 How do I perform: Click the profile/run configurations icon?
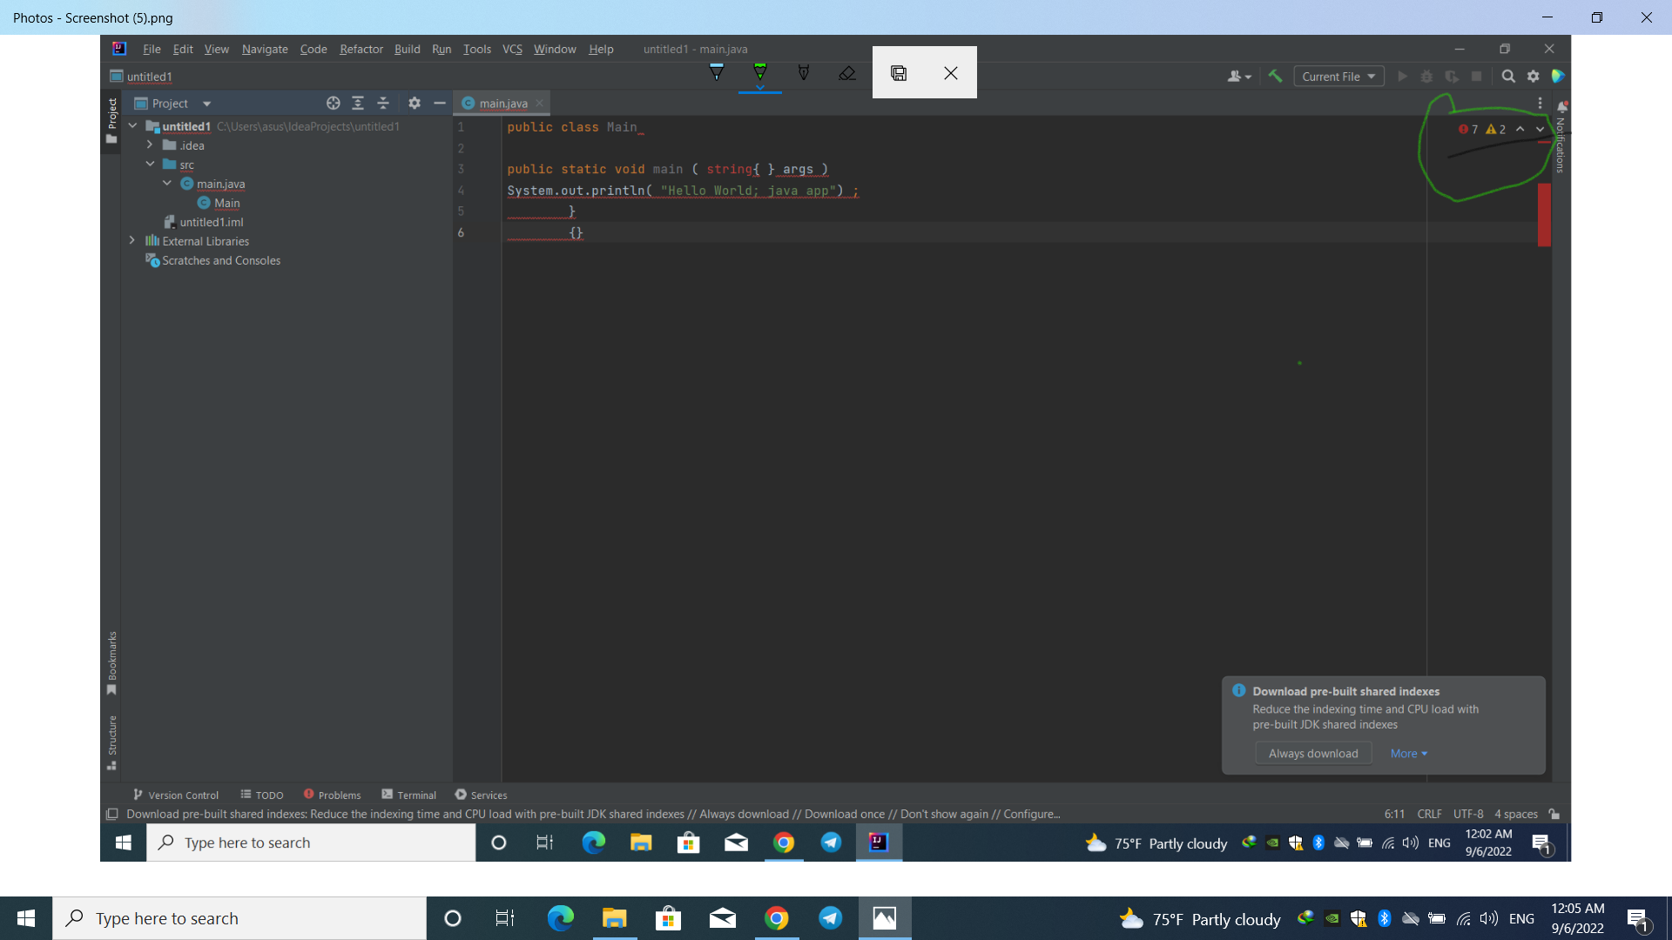click(x=1337, y=76)
